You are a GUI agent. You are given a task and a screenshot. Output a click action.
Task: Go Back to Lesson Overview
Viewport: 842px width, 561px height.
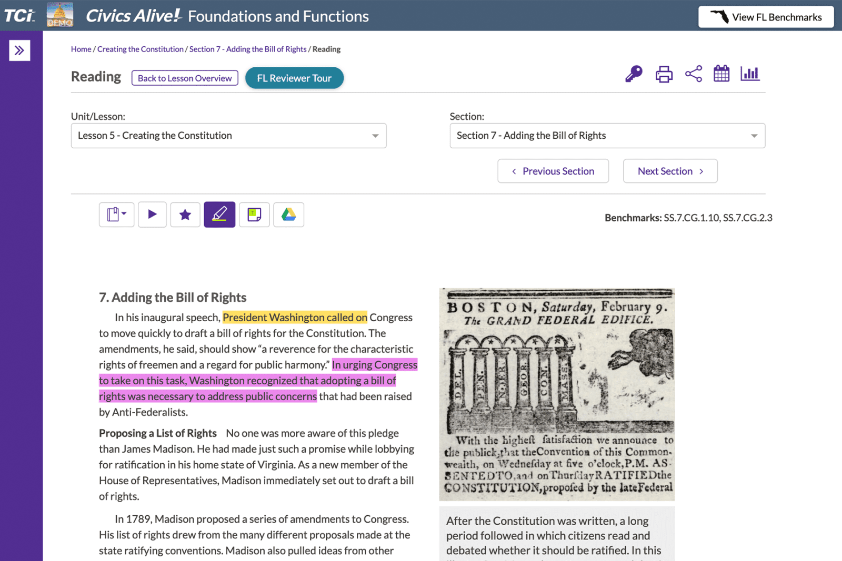coord(185,78)
